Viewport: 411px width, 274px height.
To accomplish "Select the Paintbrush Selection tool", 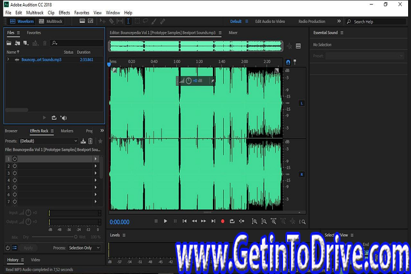I will pos(154,21).
